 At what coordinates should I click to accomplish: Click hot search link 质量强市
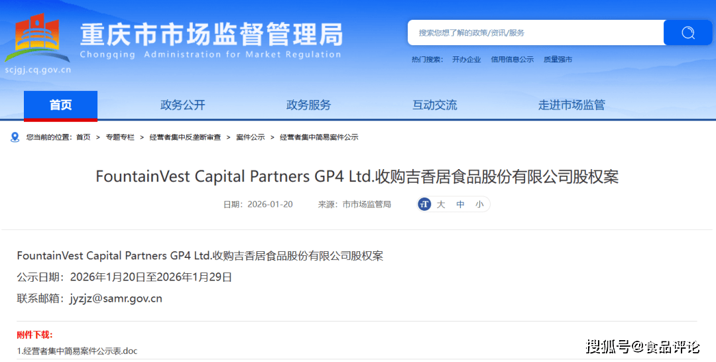click(558, 60)
